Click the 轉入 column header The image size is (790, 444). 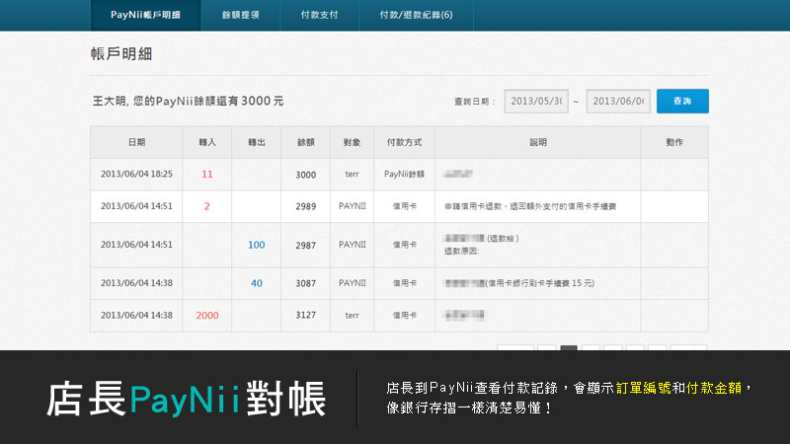(207, 143)
